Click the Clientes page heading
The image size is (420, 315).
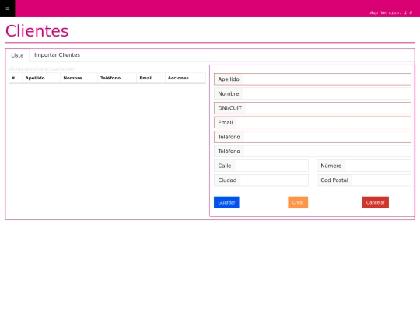coord(37,30)
